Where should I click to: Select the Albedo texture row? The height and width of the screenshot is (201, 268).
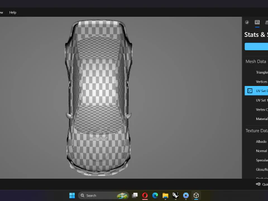pyautogui.click(x=256, y=142)
